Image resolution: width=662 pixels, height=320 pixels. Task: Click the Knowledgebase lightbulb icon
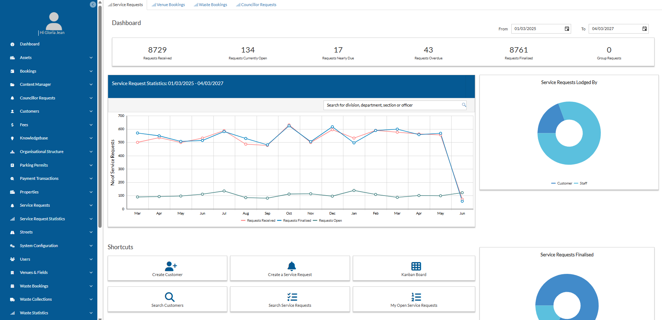(x=13, y=138)
